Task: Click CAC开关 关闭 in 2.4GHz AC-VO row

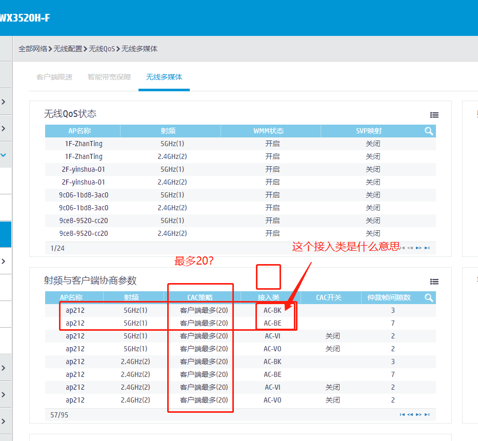Action: point(332,400)
